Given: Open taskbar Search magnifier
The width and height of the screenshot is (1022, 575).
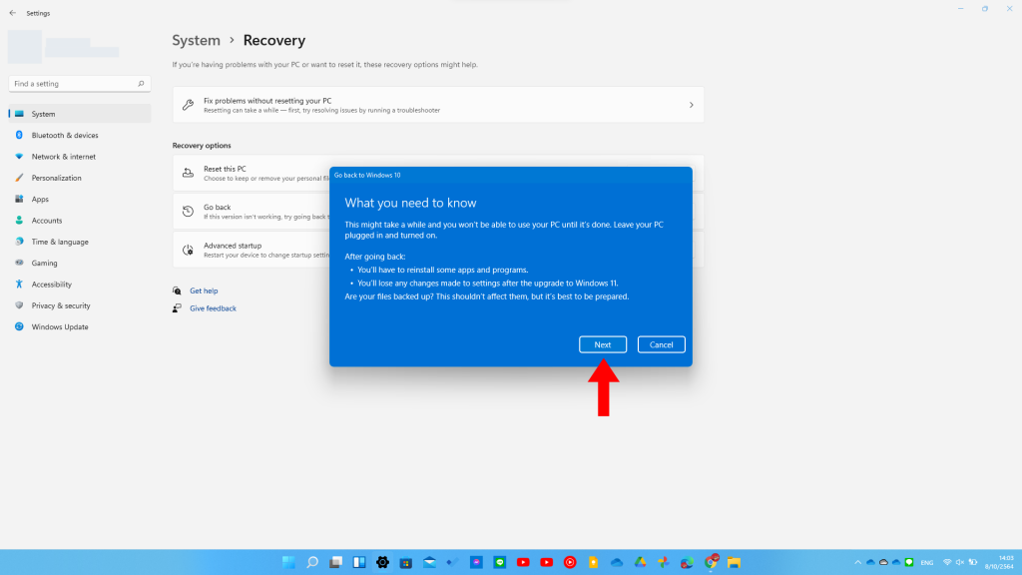Looking at the screenshot, I should pyautogui.click(x=312, y=562).
